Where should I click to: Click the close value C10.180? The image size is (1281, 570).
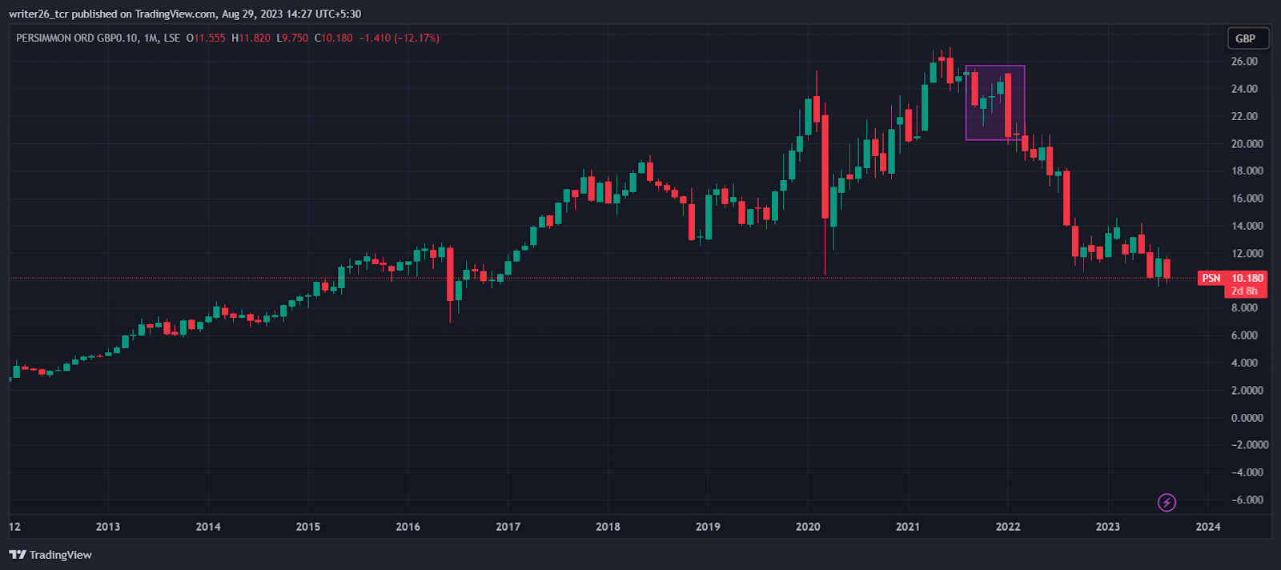coord(333,38)
